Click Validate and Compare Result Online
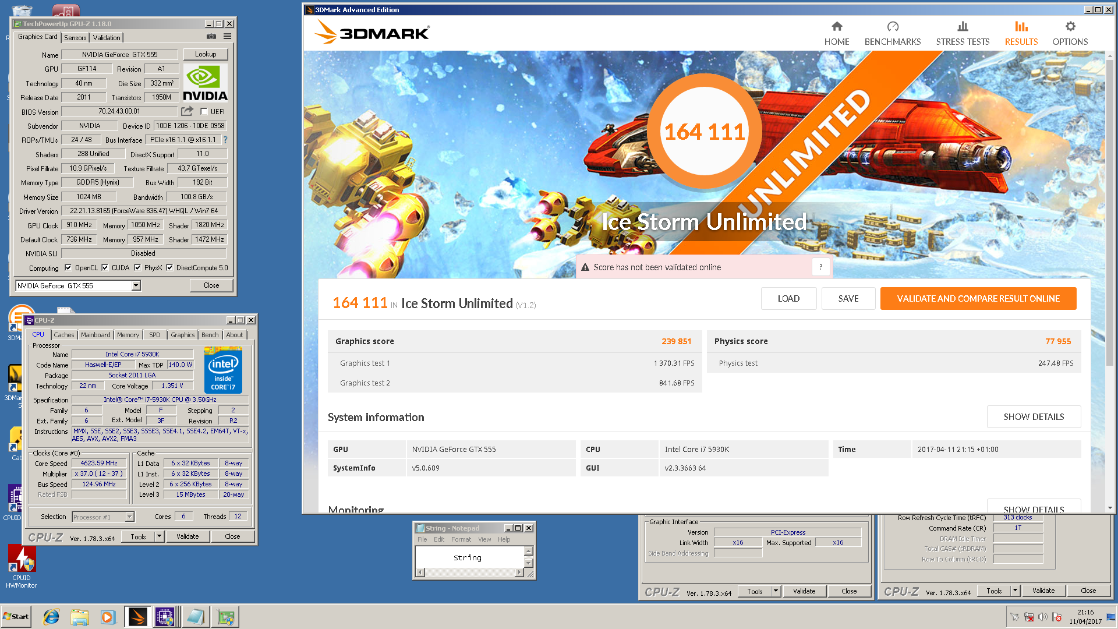Image resolution: width=1118 pixels, height=629 pixels. point(978,298)
